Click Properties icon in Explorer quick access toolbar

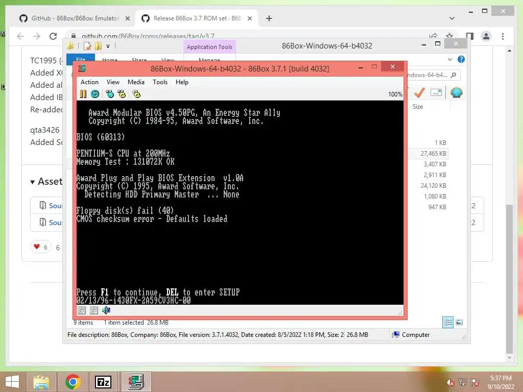pos(87,45)
